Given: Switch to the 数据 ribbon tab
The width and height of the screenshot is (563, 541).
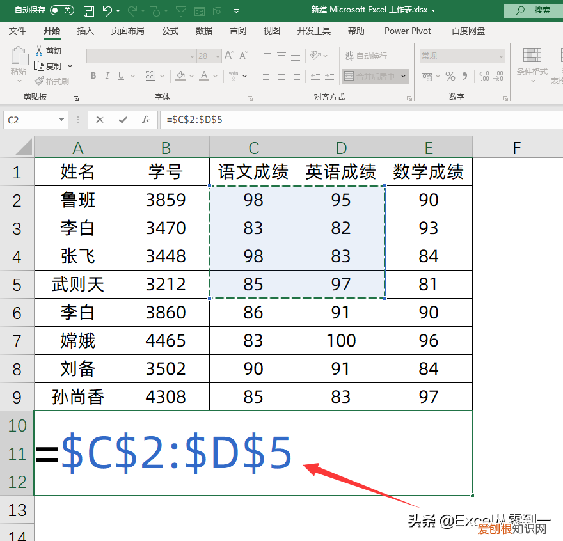Looking at the screenshot, I should [x=203, y=30].
